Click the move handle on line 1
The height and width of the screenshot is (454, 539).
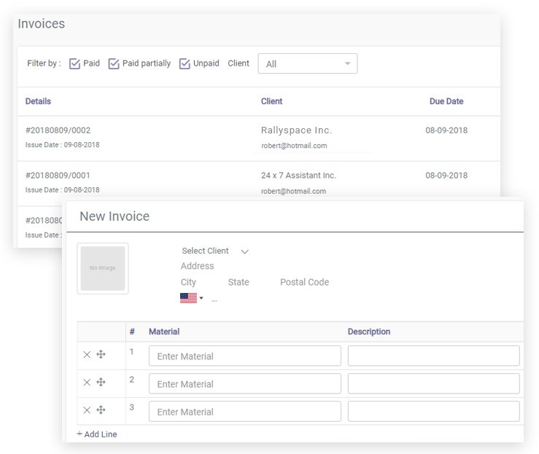pos(101,355)
